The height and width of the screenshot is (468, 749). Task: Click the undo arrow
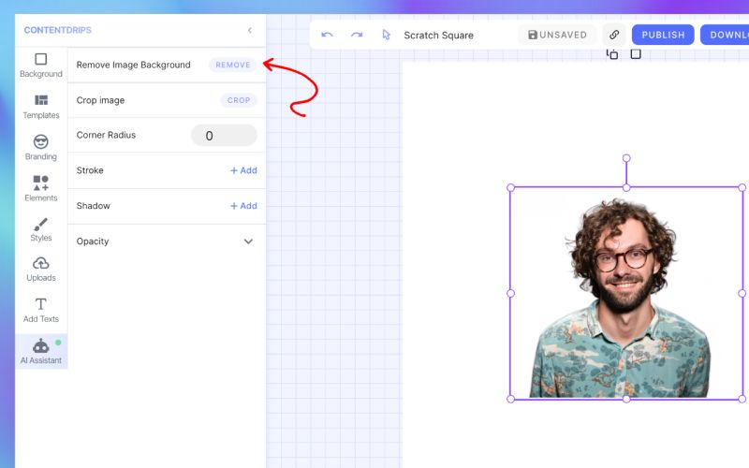pos(327,35)
